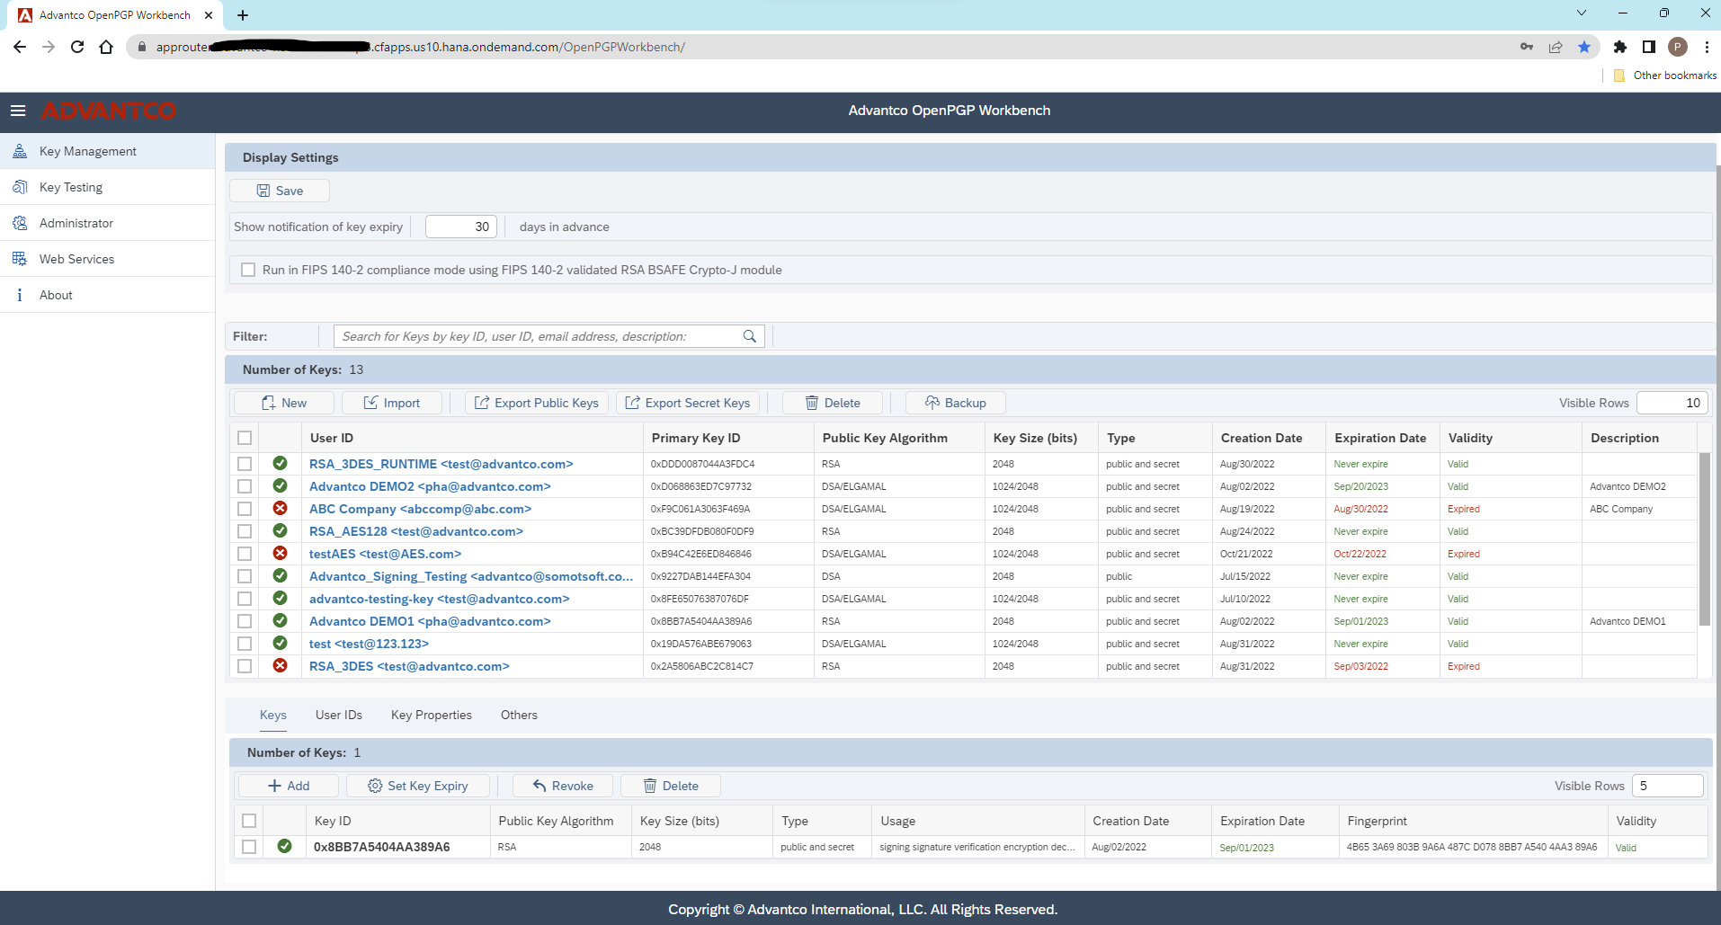Open the hamburger navigation menu
Viewport: 1721px width, 925px height.
point(18,111)
